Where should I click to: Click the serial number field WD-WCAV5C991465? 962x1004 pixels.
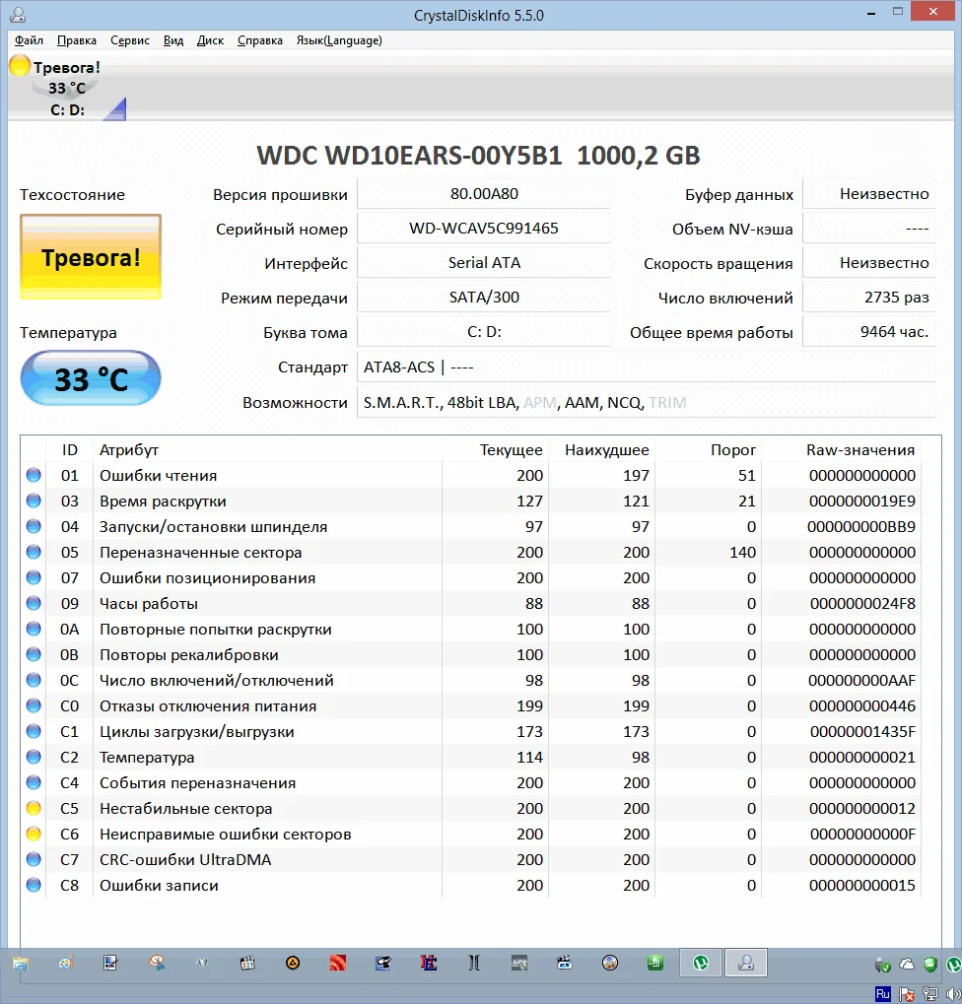[483, 229]
